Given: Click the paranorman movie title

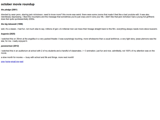Looking at the screenshot, I should [x=7, y=46].
